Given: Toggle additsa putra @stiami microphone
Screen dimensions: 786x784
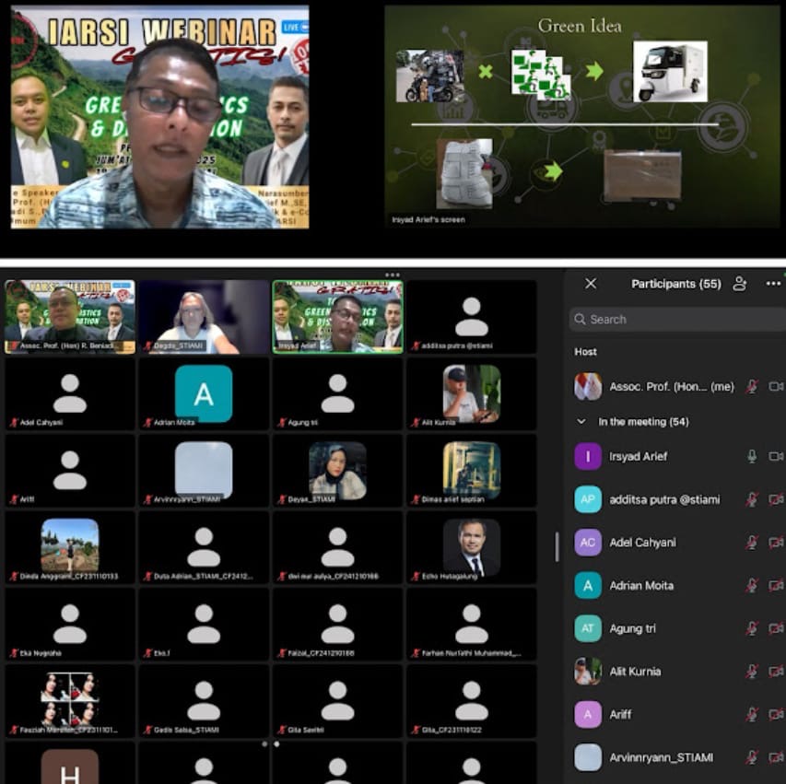Looking at the screenshot, I should (751, 499).
